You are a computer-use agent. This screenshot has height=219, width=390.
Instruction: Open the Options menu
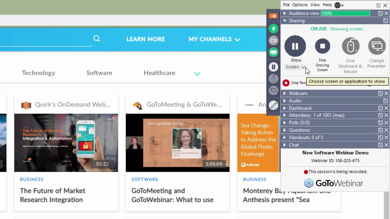pyautogui.click(x=300, y=5)
